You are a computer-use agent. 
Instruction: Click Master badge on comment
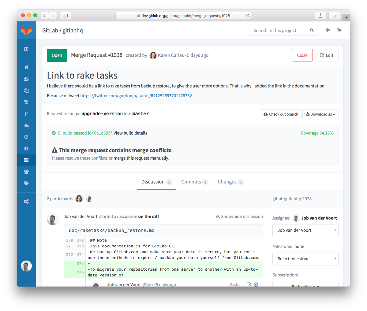coord(235,284)
